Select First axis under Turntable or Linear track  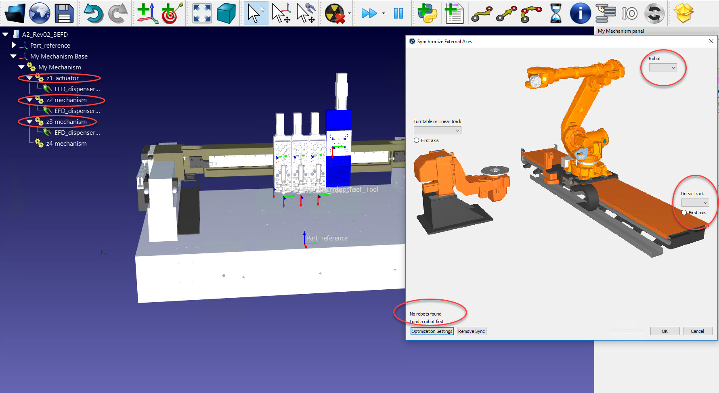click(x=417, y=140)
